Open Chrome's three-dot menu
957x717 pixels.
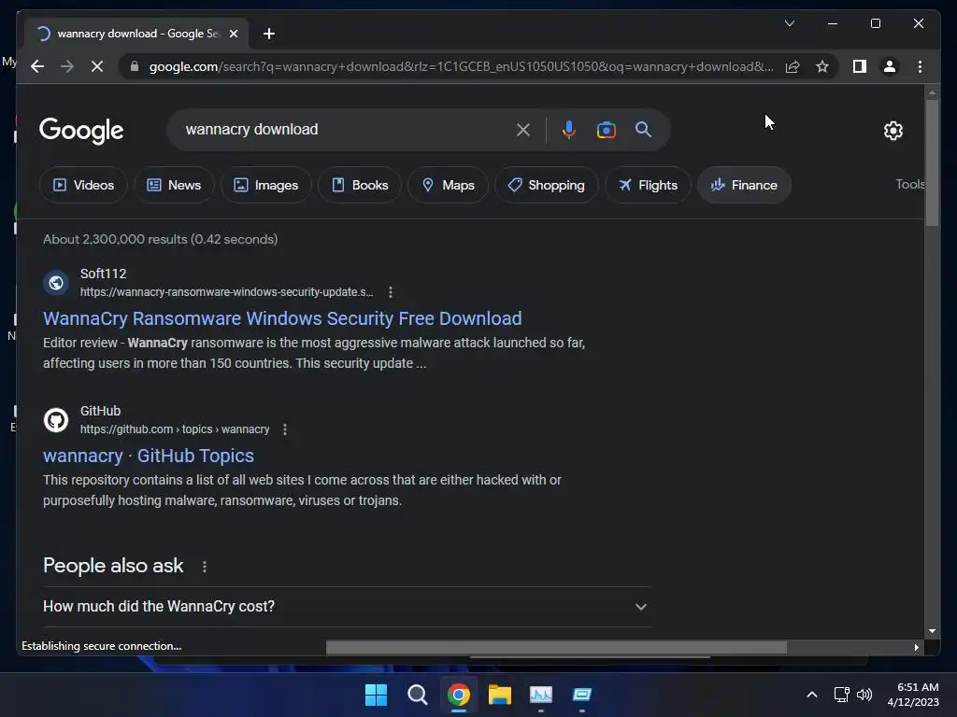click(x=920, y=66)
